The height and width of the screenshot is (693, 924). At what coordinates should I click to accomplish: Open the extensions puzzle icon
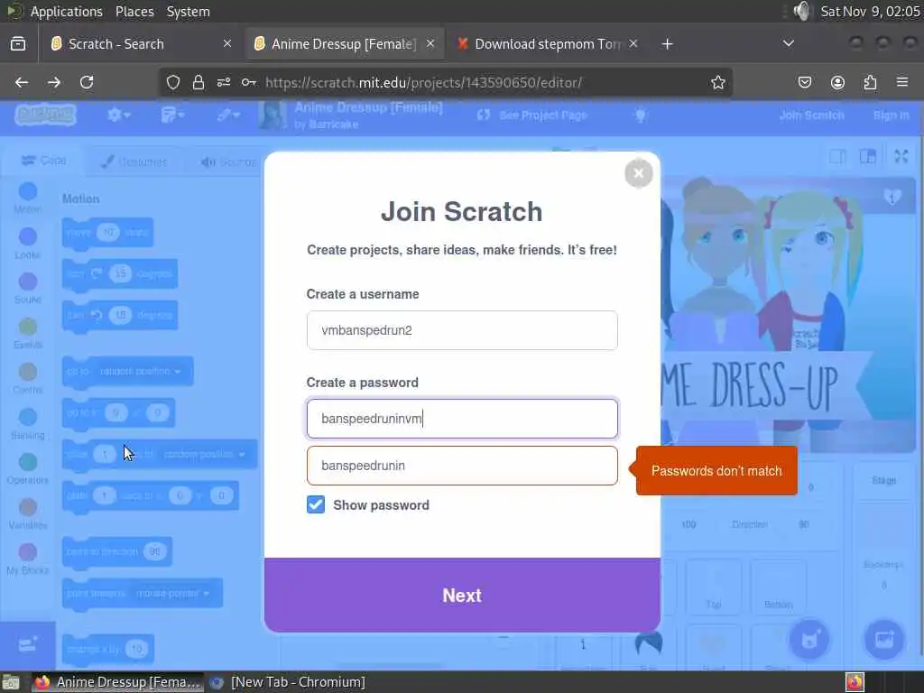tap(870, 82)
